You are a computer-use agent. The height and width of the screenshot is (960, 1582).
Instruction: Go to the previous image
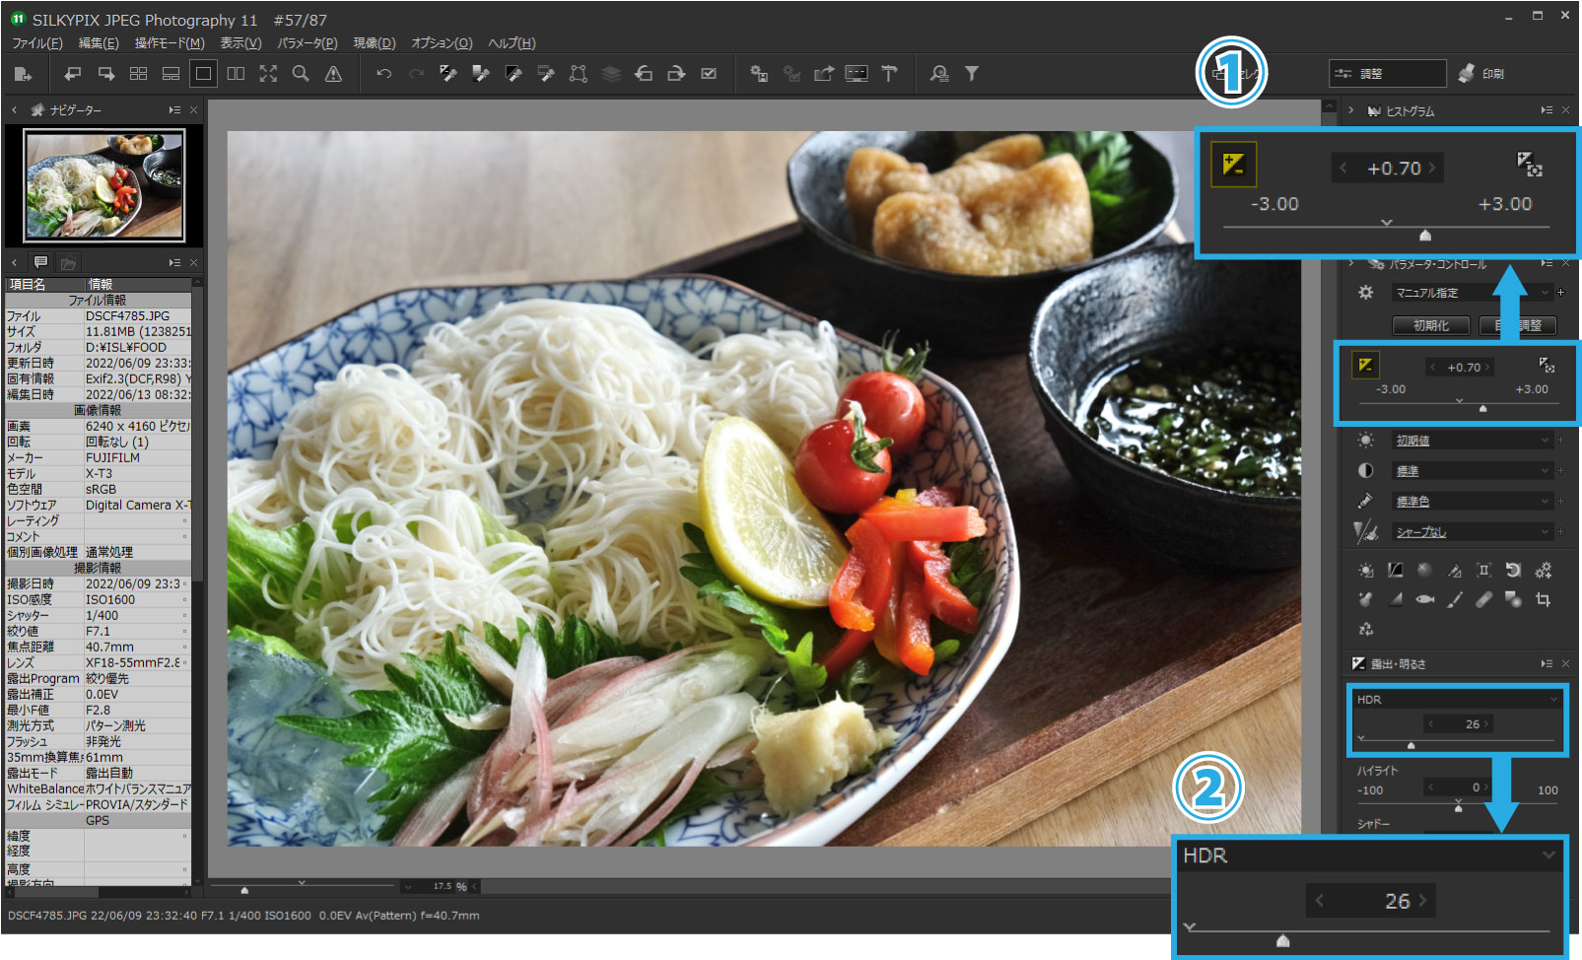pos(73,74)
